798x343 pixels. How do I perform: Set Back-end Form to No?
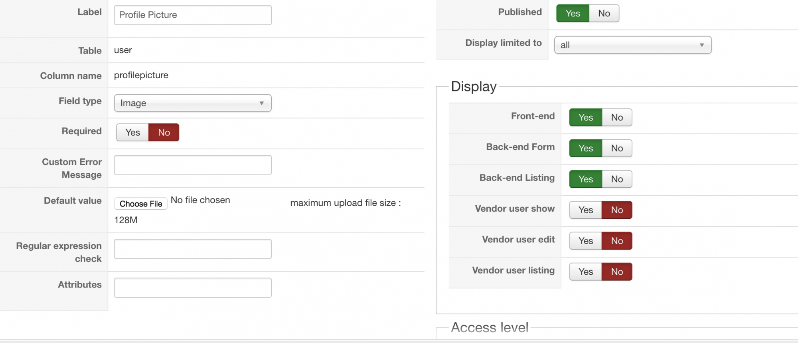616,148
